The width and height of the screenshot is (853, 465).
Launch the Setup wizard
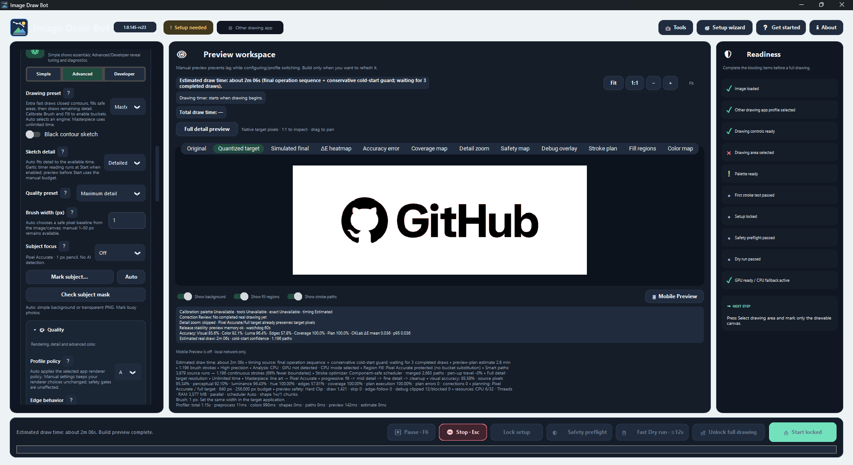pyautogui.click(x=725, y=28)
